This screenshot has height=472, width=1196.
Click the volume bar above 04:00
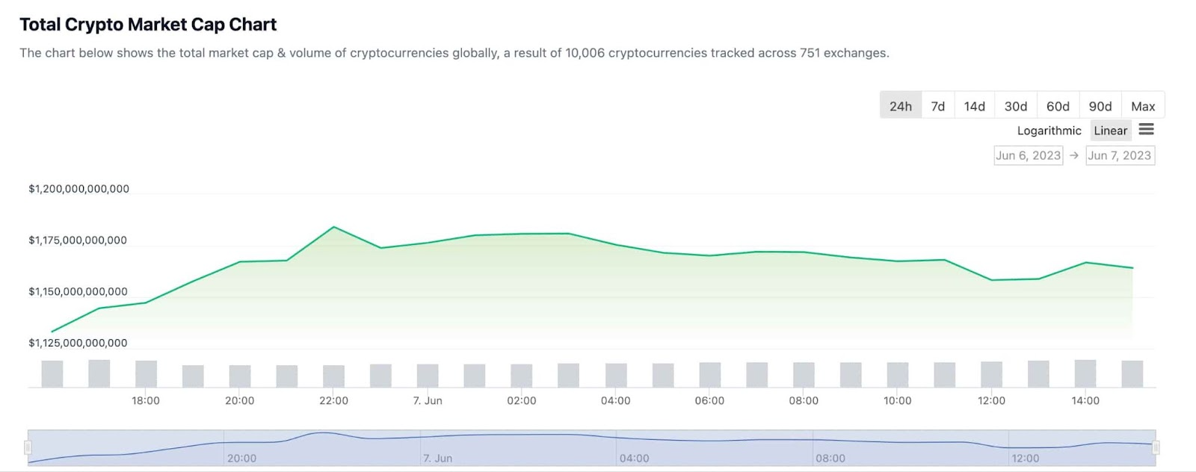pyautogui.click(x=616, y=375)
